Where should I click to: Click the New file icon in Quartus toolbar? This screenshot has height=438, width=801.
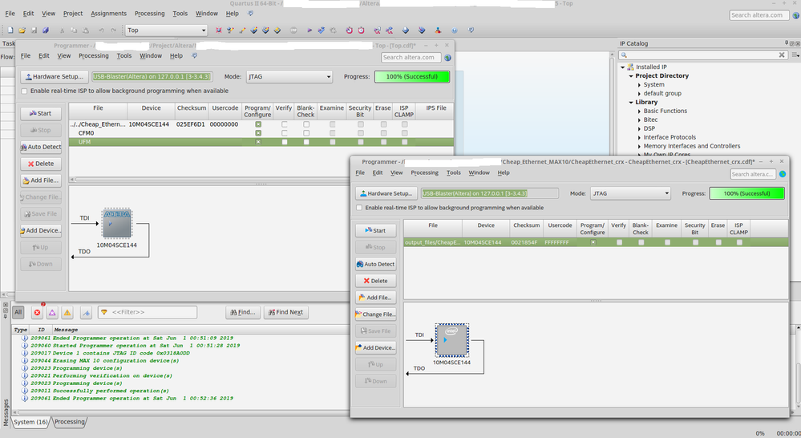coord(10,30)
